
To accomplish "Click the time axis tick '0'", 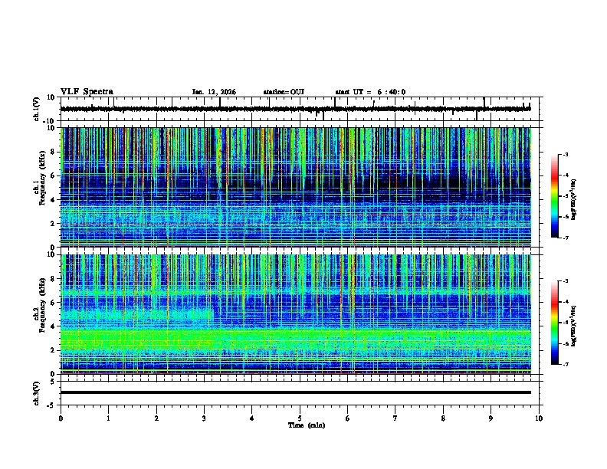I will point(61,418).
